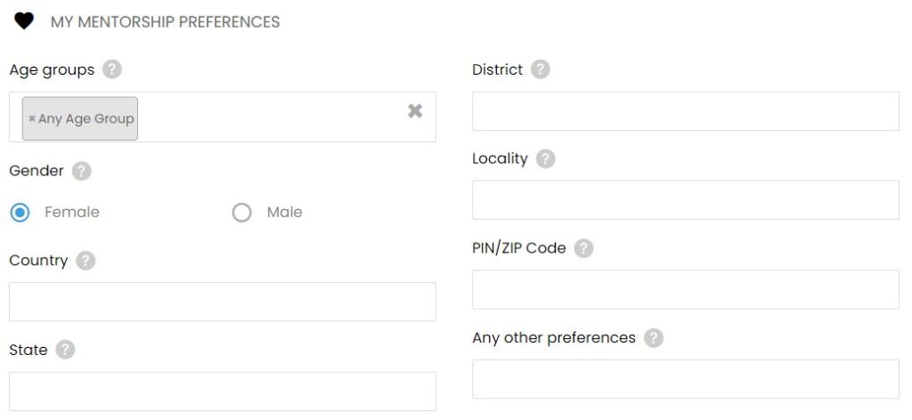The height and width of the screenshot is (420, 912).
Task: Focus the District text box
Action: (686, 111)
